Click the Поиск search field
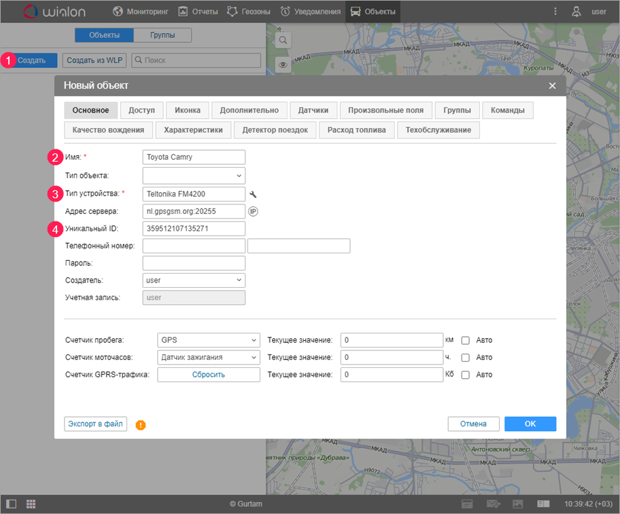Viewport: 620px width, 514px height. click(196, 60)
